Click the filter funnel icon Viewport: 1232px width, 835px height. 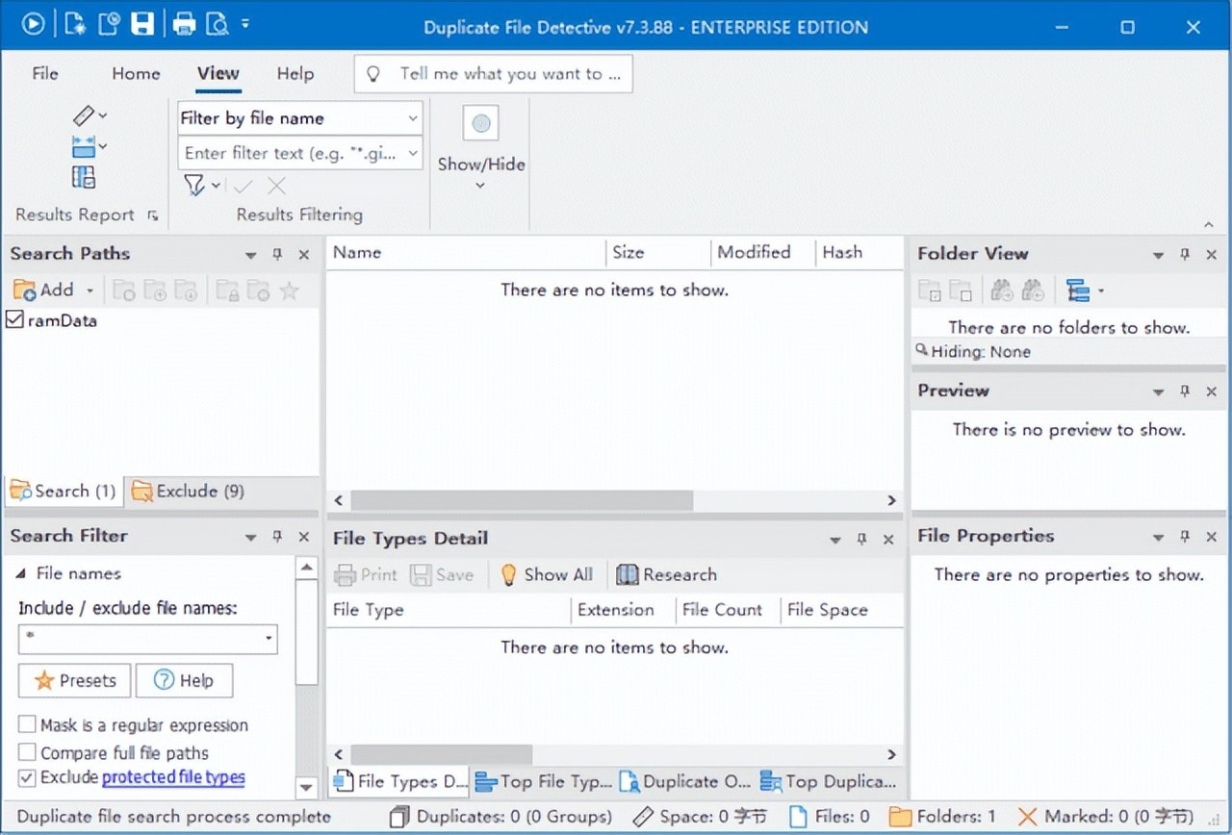195,186
